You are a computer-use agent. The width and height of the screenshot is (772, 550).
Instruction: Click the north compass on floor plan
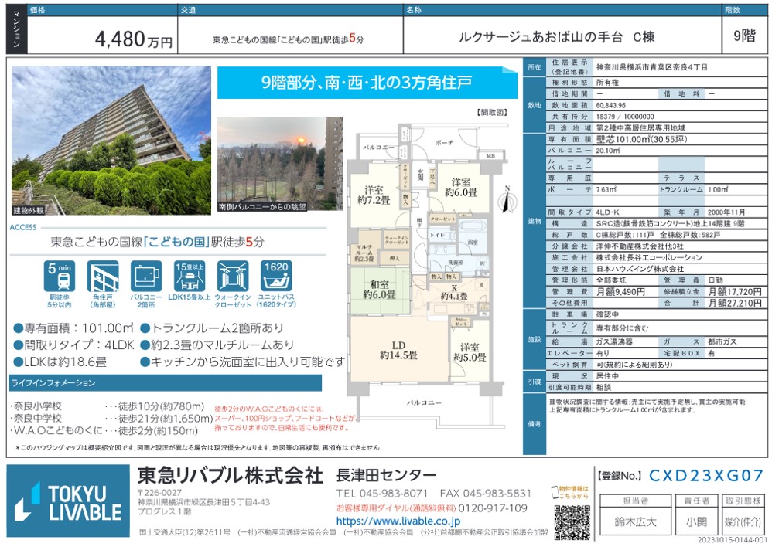[507, 201]
